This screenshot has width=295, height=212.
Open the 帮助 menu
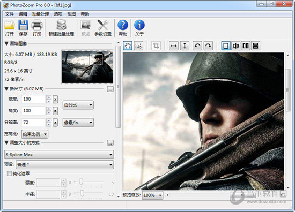point(85,14)
